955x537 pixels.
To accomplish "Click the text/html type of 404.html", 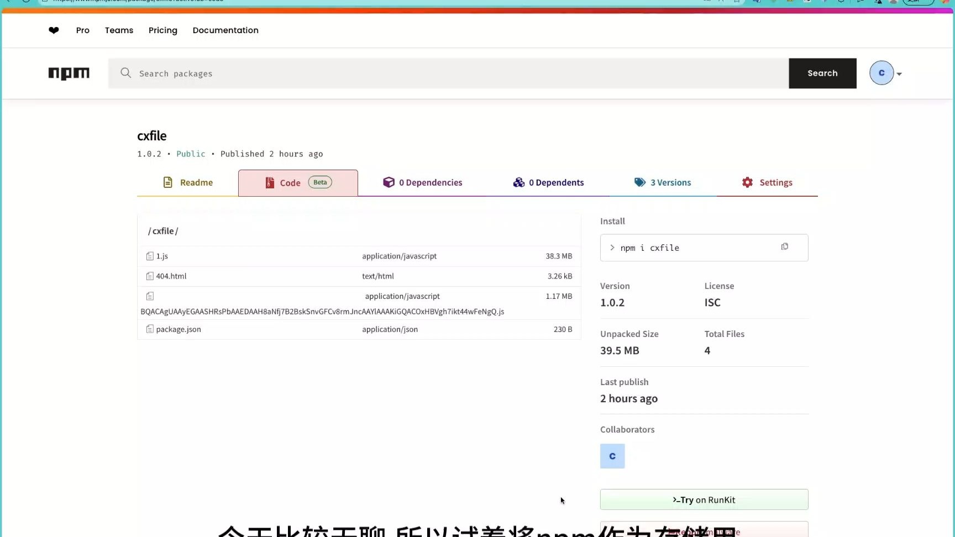I will (x=378, y=276).
